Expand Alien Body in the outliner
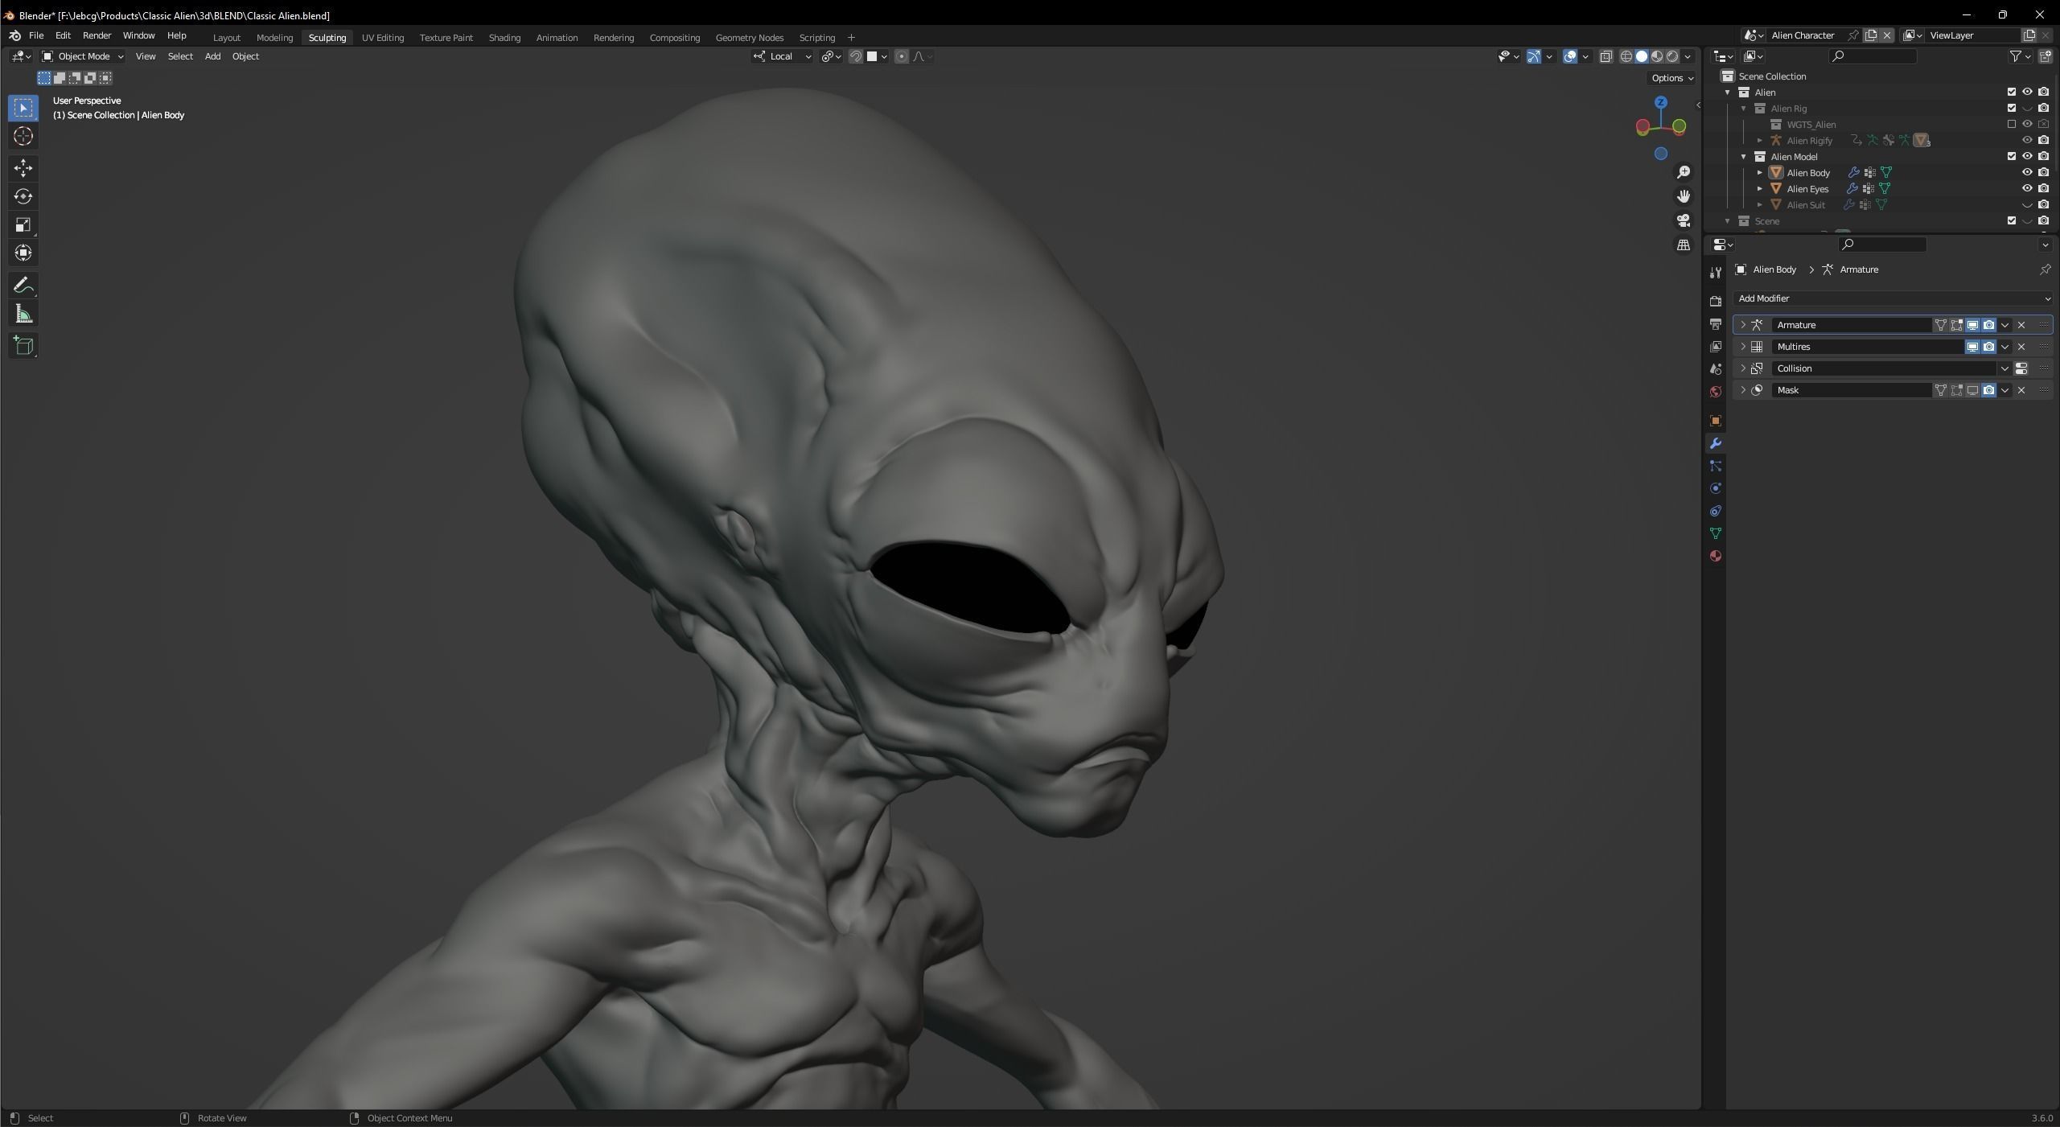Image resolution: width=2060 pixels, height=1127 pixels. click(1759, 172)
